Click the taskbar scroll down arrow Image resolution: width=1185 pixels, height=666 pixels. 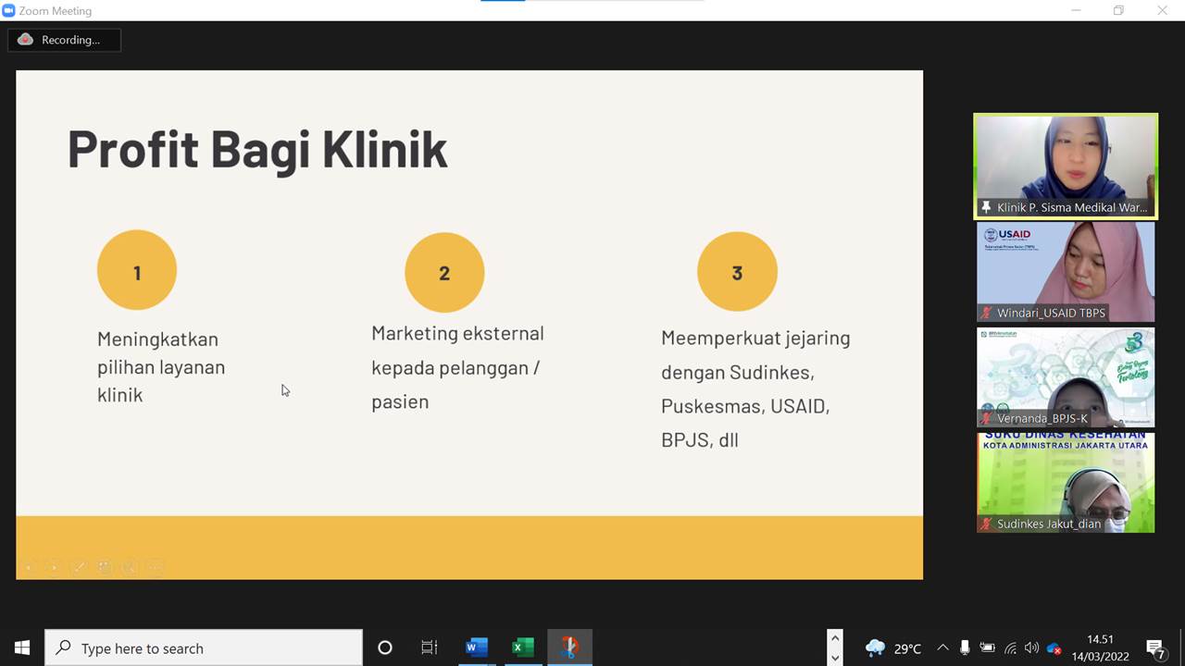[835, 658]
